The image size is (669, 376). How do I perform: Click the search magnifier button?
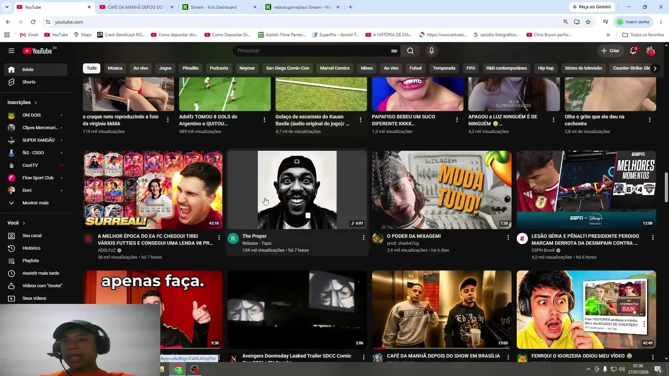[410, 51]
